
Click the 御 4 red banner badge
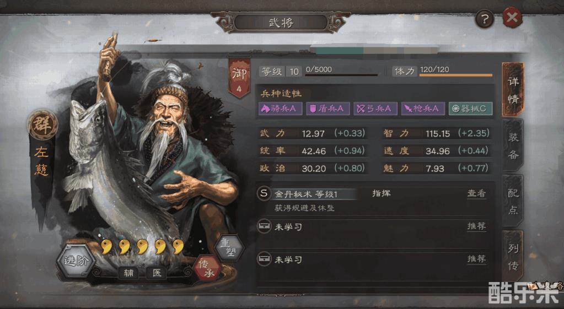coord(239,78)
